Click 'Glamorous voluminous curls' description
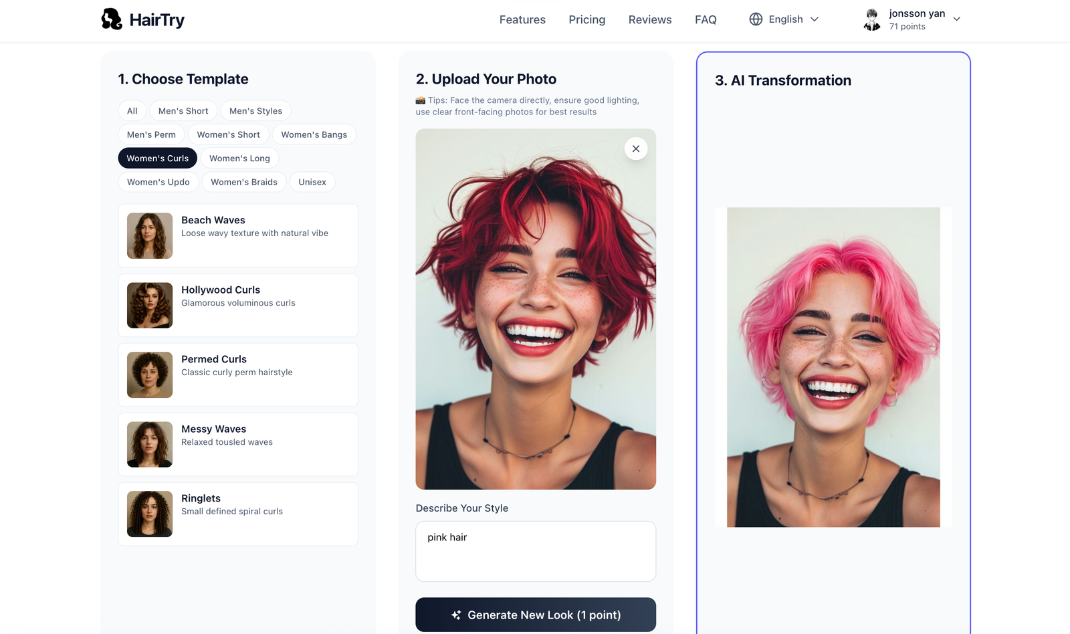The image size is (1070, 634). (238, 303)
